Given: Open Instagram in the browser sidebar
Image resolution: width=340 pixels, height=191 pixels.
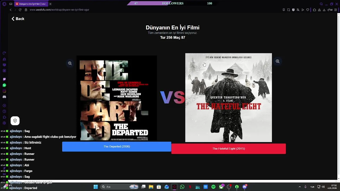Looking at the screenshot, I should pos(4,91).
